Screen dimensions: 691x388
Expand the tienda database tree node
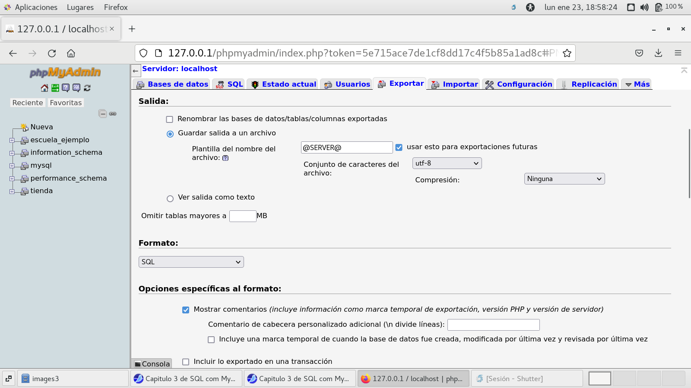[x=12, y=191]
